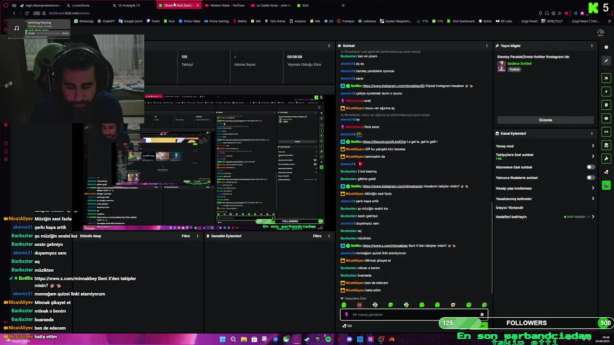
Task: Click the moderator desk icon in right sidebar
Action: click(x=606, y=145)
